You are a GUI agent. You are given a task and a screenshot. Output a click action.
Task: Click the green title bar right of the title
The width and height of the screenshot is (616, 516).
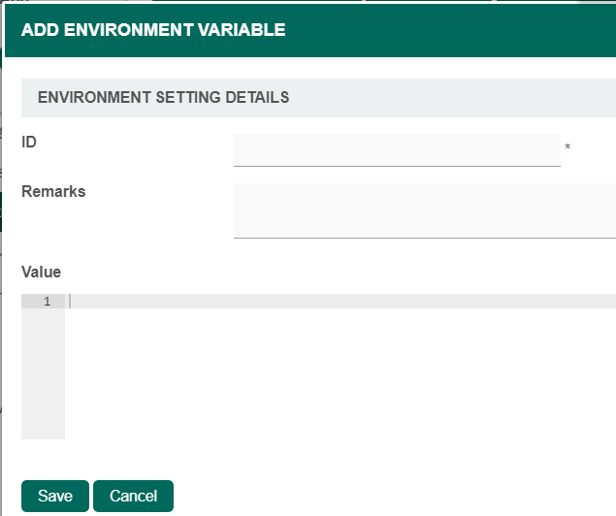pyautogui.click(x=446, y=30)
